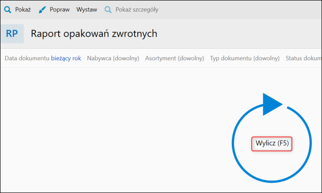Viewport: 322px width, 193px height.
Task: Click the RP report badge icon
Action: point(12,33)
